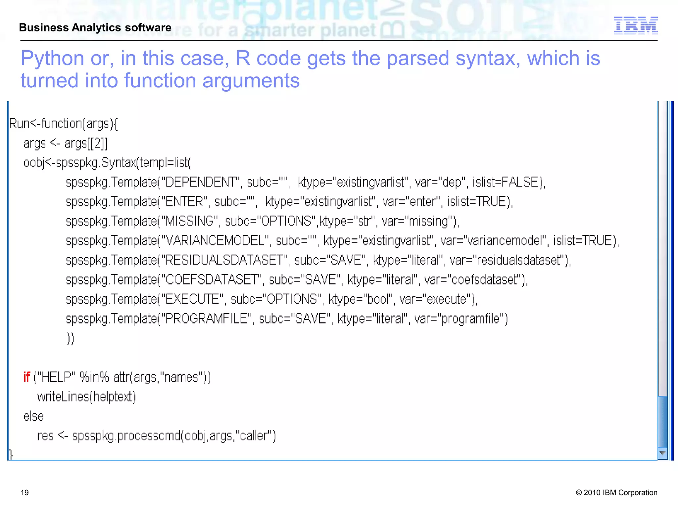Click the slide title starting 'Python or, in this case'
The width and height of the screenshot is (678, 508).
click(310, 69)
